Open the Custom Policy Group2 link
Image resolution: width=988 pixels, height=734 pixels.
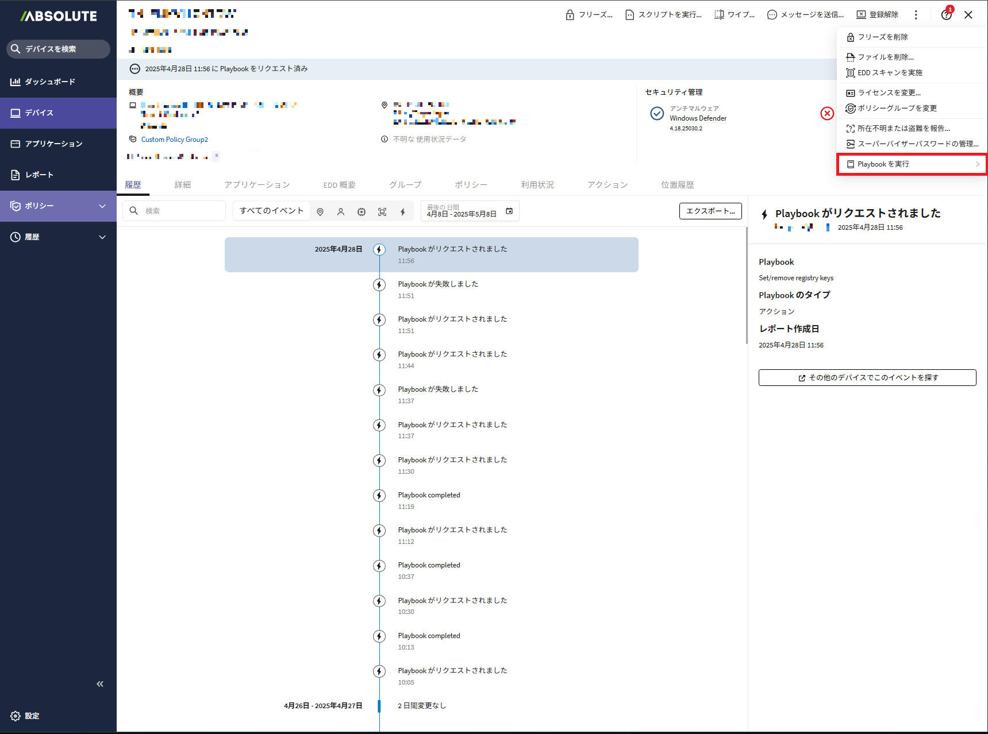(175, 140)
